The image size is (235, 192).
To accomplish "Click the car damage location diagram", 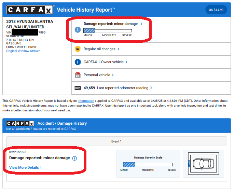I will tap(203, 164).
